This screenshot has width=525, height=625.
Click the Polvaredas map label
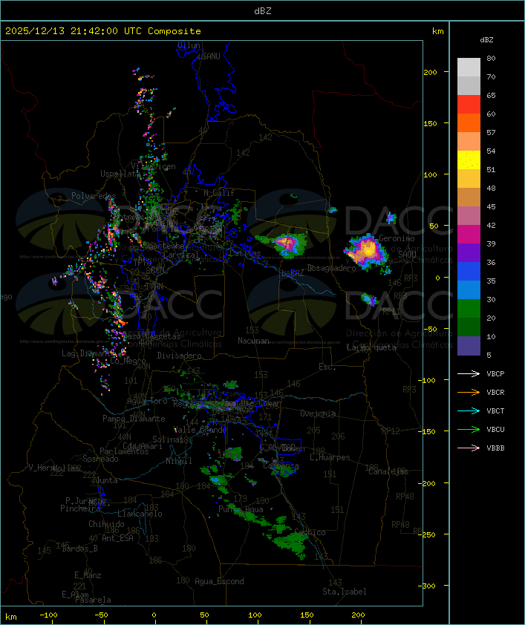point(94,196)
